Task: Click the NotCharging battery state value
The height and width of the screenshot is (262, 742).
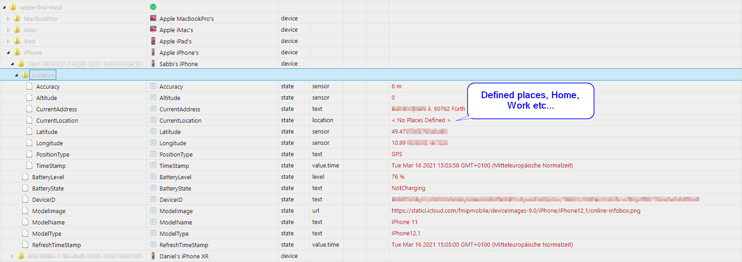Action: [x=408, y=188]
